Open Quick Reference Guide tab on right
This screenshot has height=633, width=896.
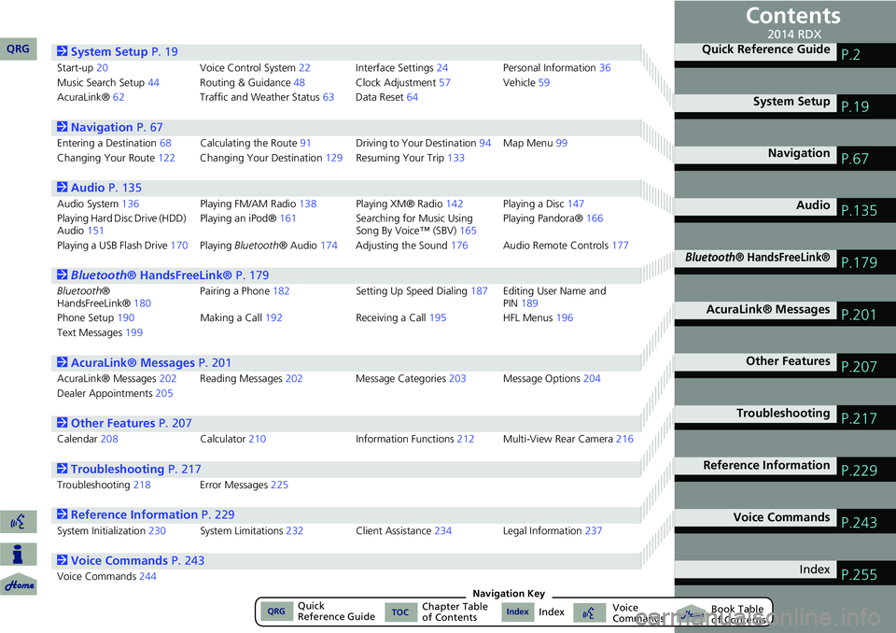coord(785,54)
